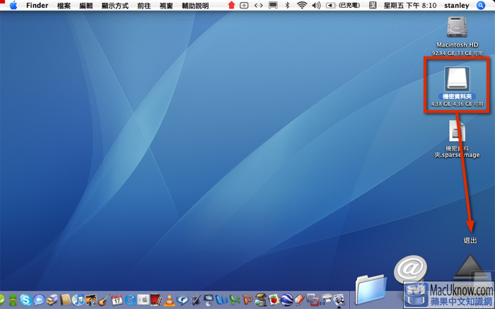Viewport: 495px width, 309px height.
Task: Launch Skype from the Dock
Action: [25, 300]
